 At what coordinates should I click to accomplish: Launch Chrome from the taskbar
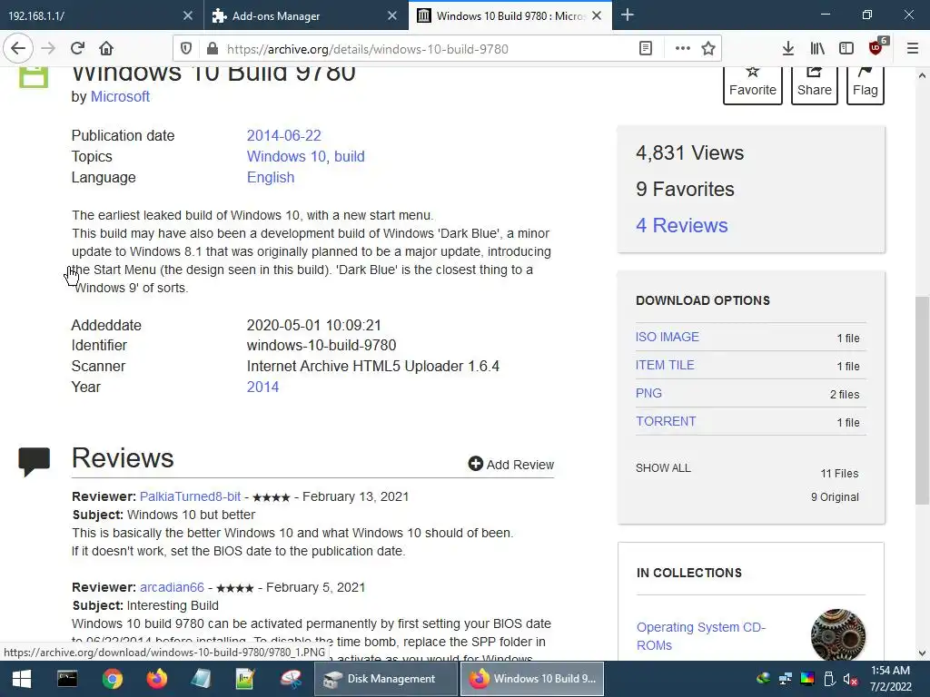point(112,679)
